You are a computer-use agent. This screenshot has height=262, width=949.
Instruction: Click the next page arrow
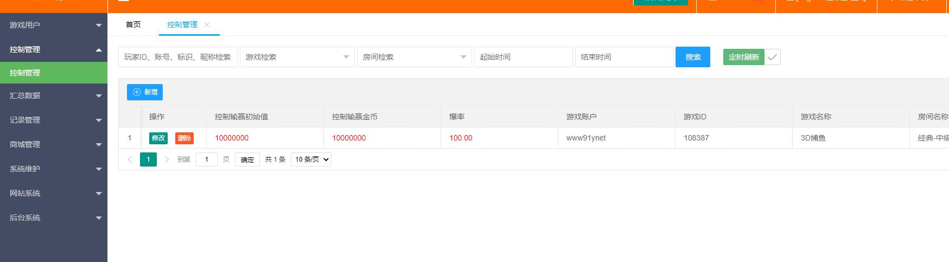[167, 159]
